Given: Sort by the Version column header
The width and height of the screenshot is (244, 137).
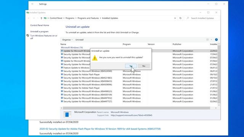Looking at the screenshot, I should [x=151, y=44].
